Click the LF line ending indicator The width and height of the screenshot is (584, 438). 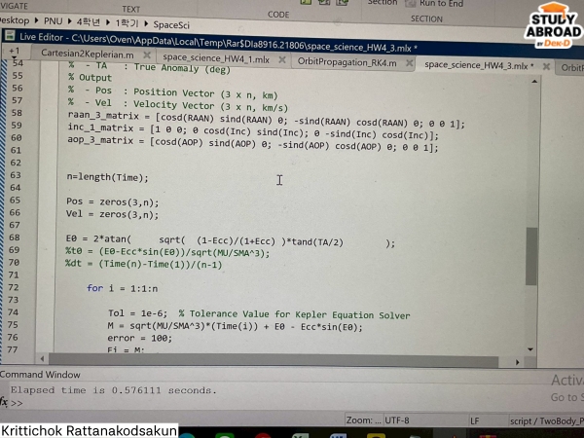pyautogui.click(x=475, y=420)
